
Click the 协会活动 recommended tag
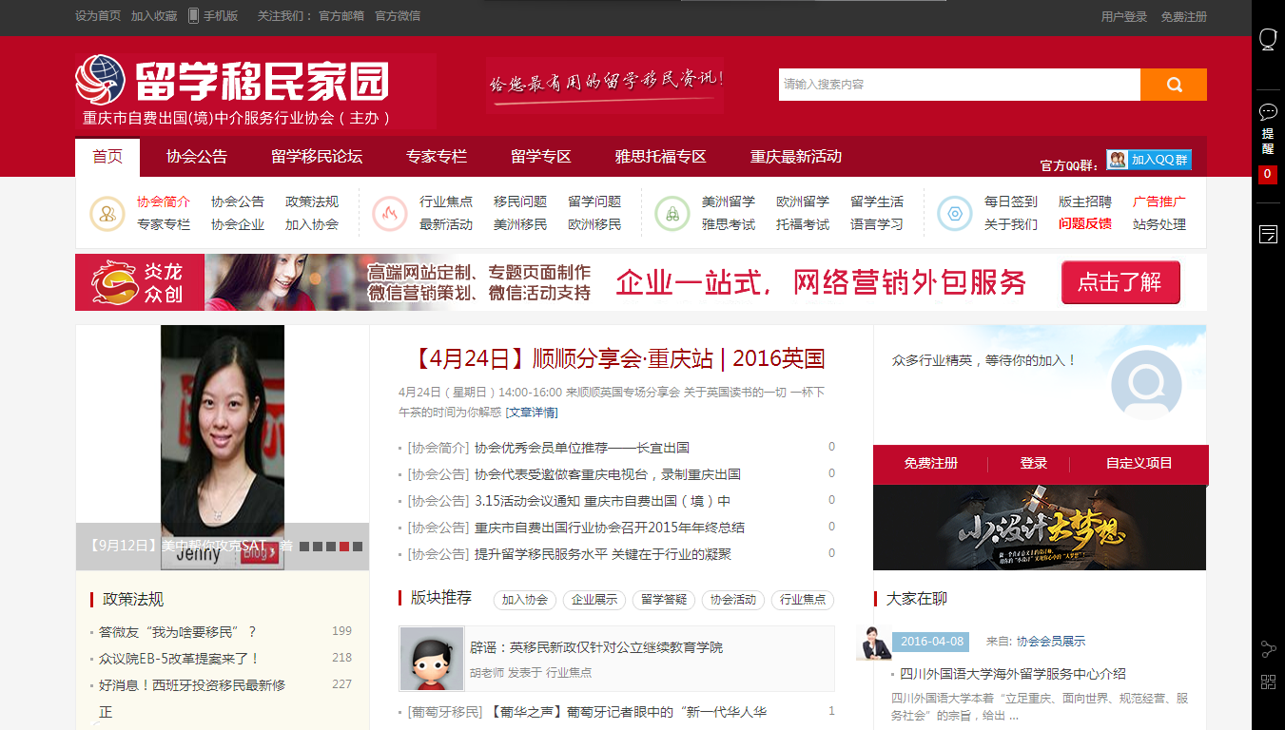pos(733,600)
